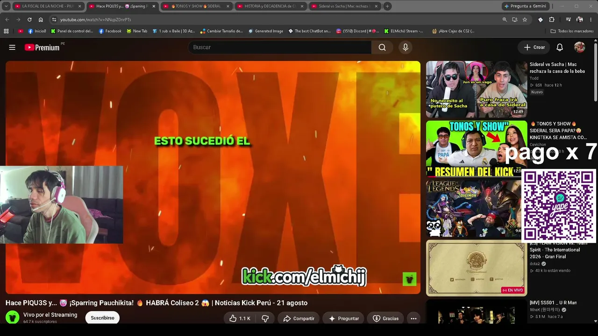Go back in browser history
The height and width of the screenshot is (336, 598).
[x=7, y=20]
